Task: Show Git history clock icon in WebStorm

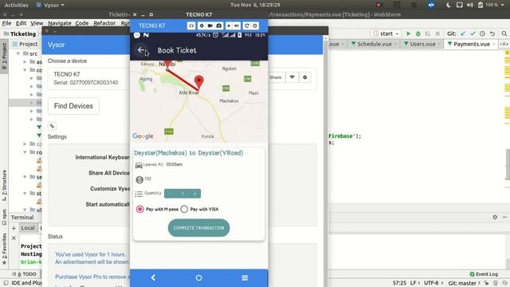Action: (482, 33)
